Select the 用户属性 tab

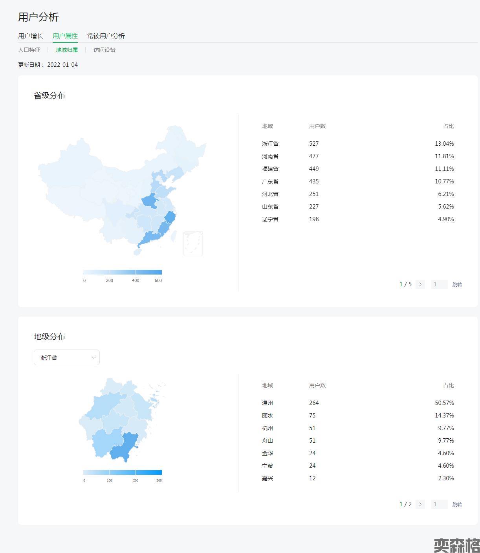[x=65, y=36]
